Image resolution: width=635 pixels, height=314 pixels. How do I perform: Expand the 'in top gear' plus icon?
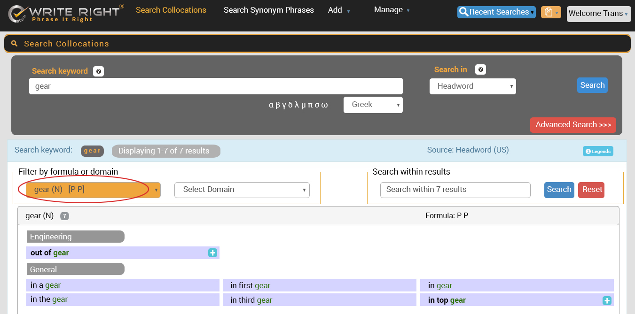pyautogui.click(x=607, y=300)
